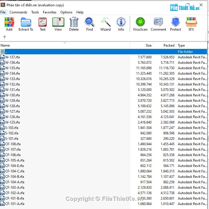The width and height of the screenshot is (209, 209).
Task: Click size value 11.165.696
Action: [x=144, y=68]
